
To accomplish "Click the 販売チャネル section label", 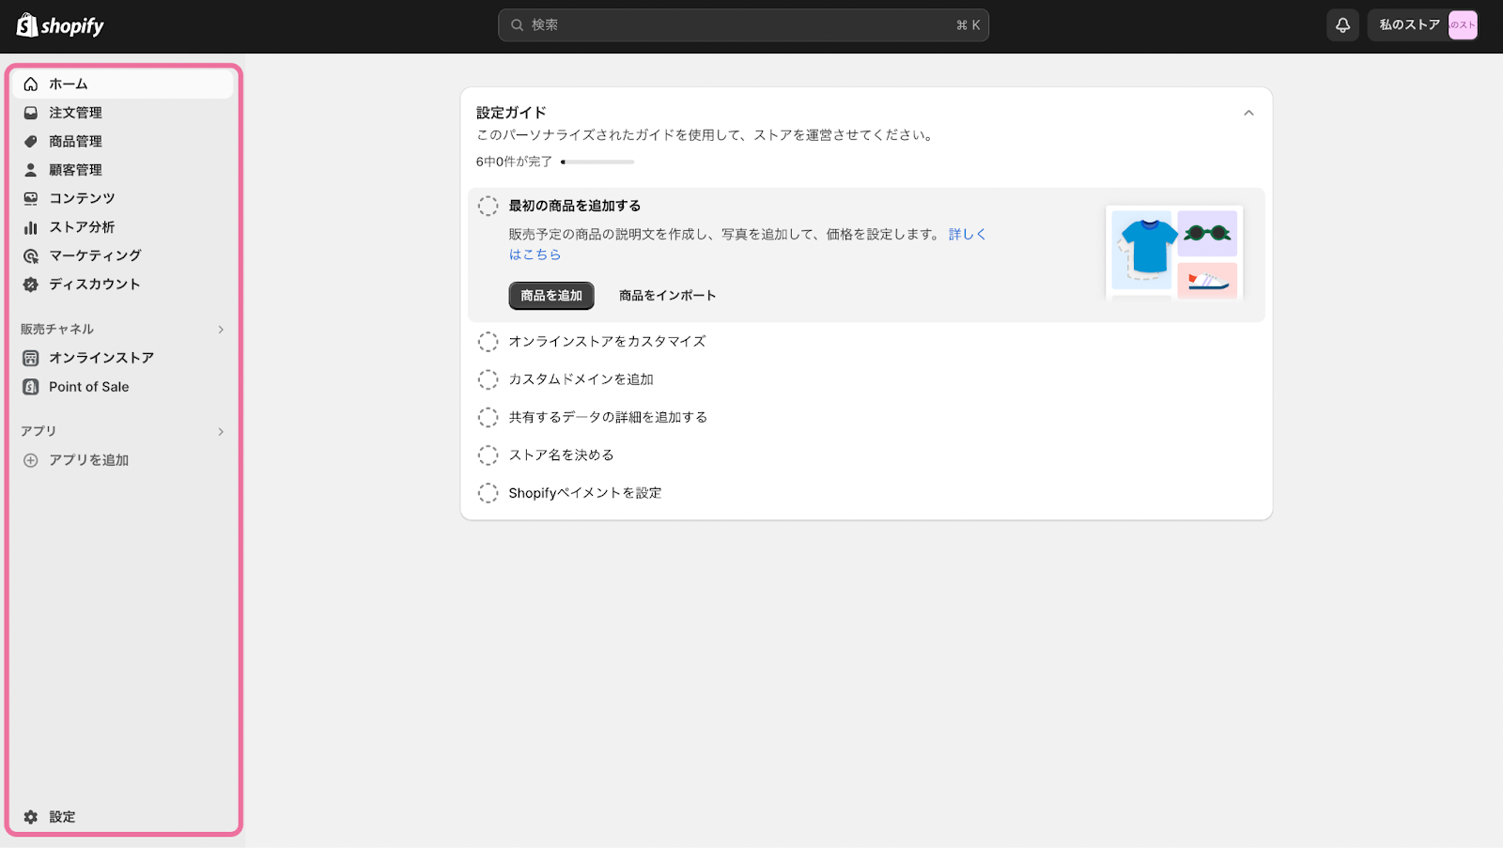I will 57,330.
